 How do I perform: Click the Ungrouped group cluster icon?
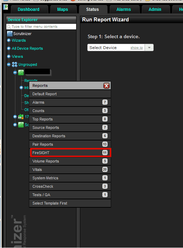15,64
